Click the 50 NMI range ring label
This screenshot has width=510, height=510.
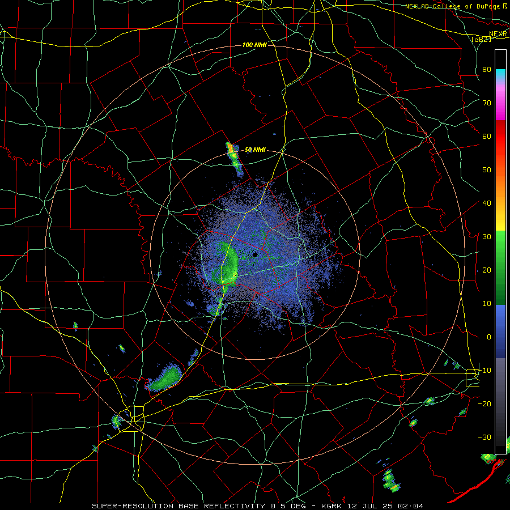coord(255,150)
